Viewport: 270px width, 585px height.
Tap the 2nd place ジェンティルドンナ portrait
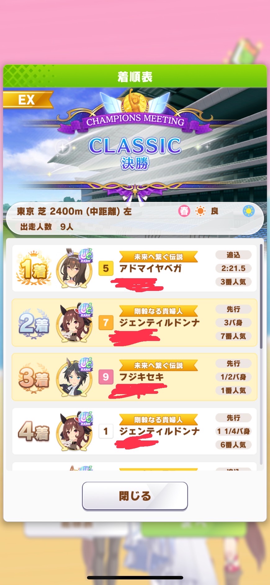click(74, 323)
